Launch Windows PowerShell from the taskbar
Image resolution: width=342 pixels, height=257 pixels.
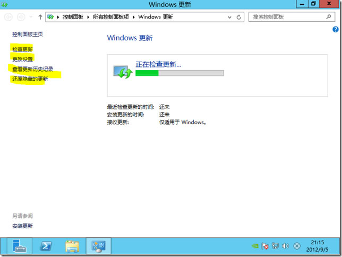[46, 246]
